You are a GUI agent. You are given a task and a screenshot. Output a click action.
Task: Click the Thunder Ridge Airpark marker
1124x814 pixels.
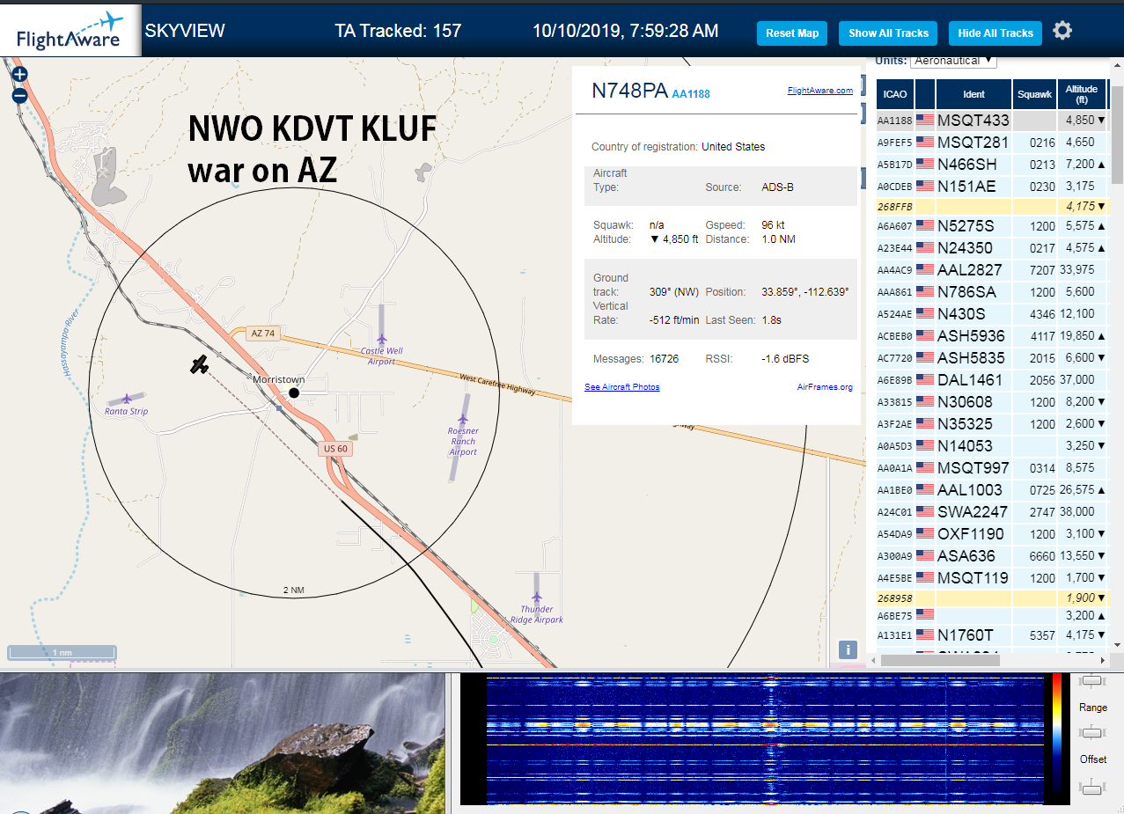(x=536, y=597)
